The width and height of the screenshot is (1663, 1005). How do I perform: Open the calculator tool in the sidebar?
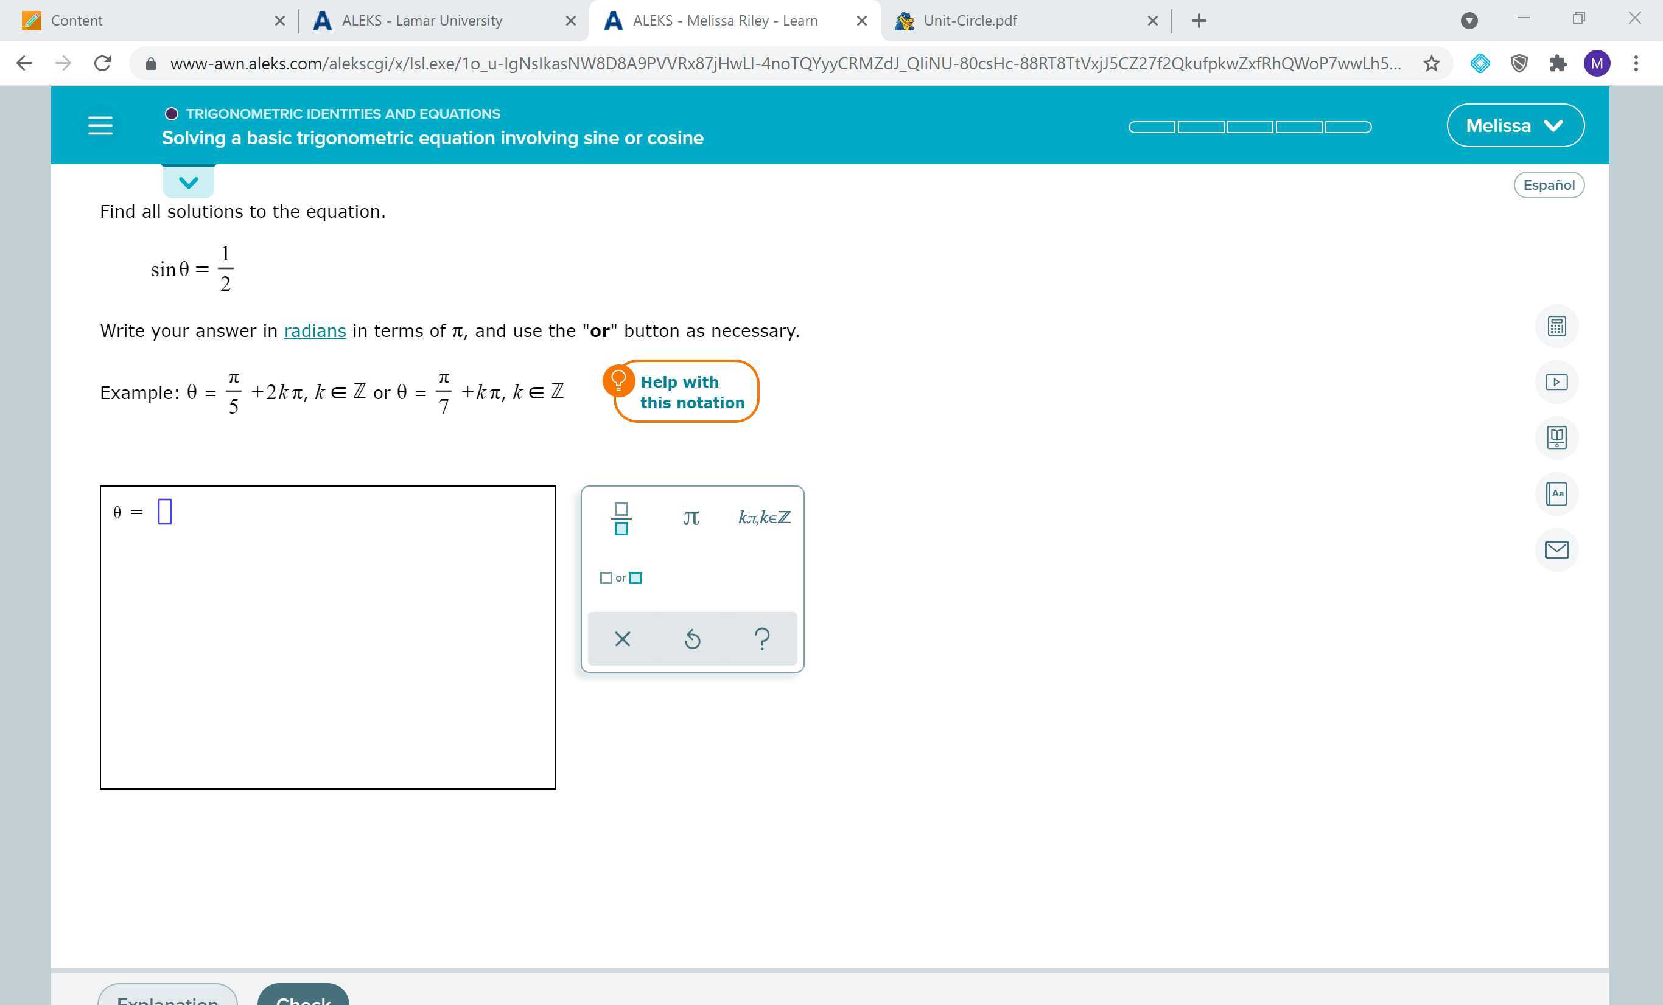[1557, 326]
